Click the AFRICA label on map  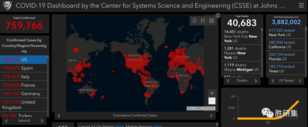click(x=182, y=76)
